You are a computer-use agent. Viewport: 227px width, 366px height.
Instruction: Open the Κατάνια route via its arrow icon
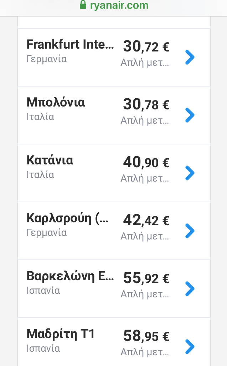(190, 173)
